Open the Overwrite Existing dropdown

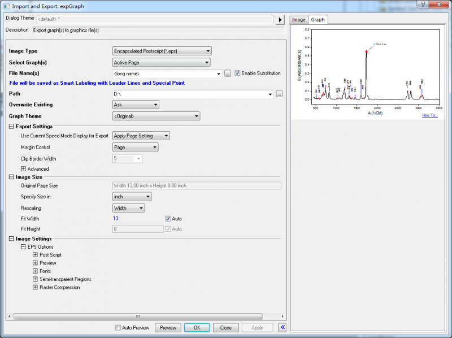pos(136,105)
